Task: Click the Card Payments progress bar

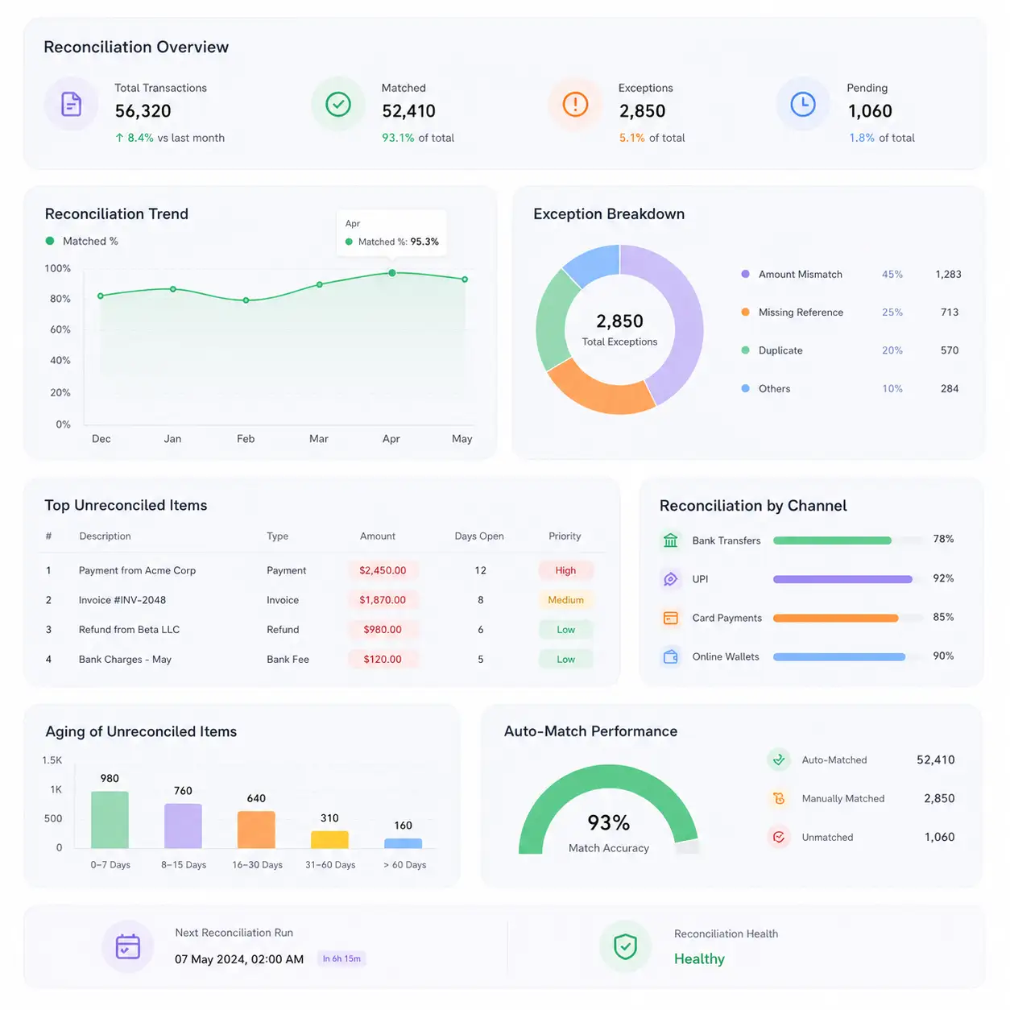Action: point(848,618)
